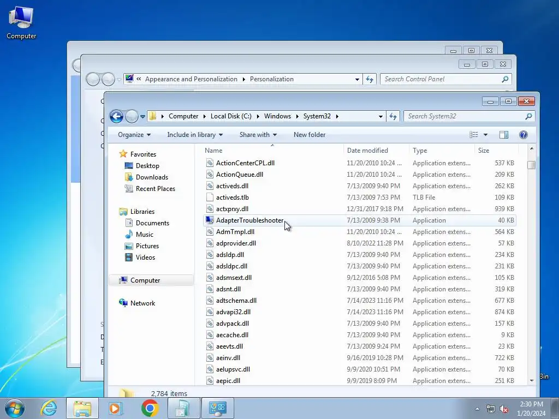Select Desktop in the navigation pane

coord(147,166)
